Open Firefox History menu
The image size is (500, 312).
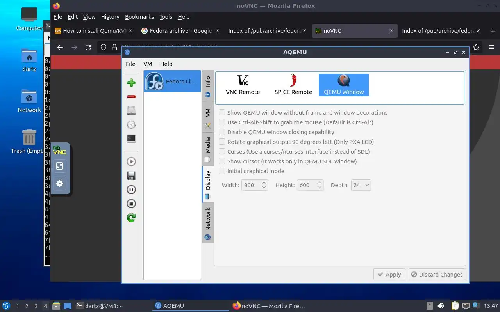110,17
